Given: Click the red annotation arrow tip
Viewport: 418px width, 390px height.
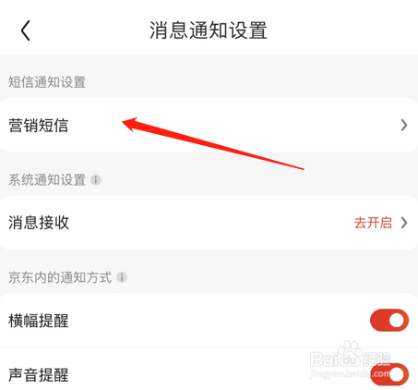Looking at the screenshot, I should [x=124, y=122].
